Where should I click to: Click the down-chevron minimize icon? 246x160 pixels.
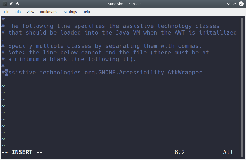click(x=228, y=4)
